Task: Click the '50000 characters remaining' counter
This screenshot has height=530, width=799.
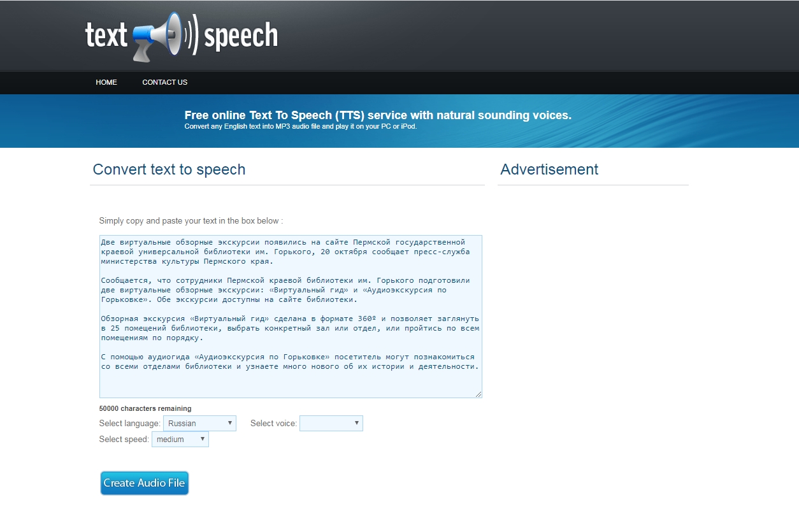Action: coord(145,408)
